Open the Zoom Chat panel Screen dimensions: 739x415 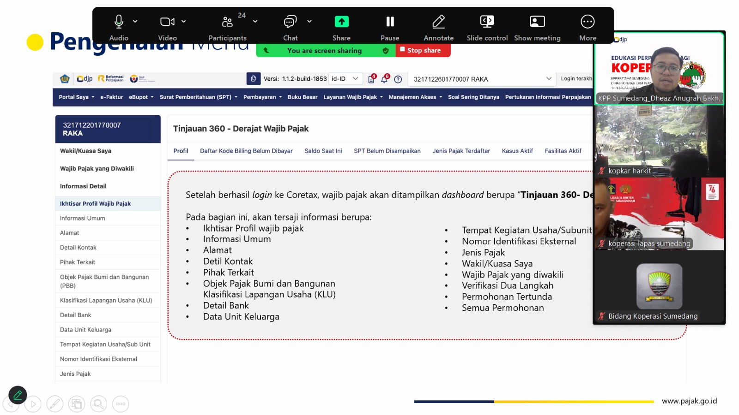click(x=290, y=22)
